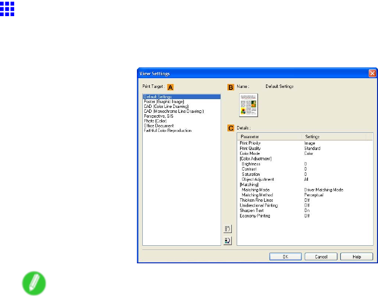Click the lower settings apply icon button

click(x=227, y=240)
